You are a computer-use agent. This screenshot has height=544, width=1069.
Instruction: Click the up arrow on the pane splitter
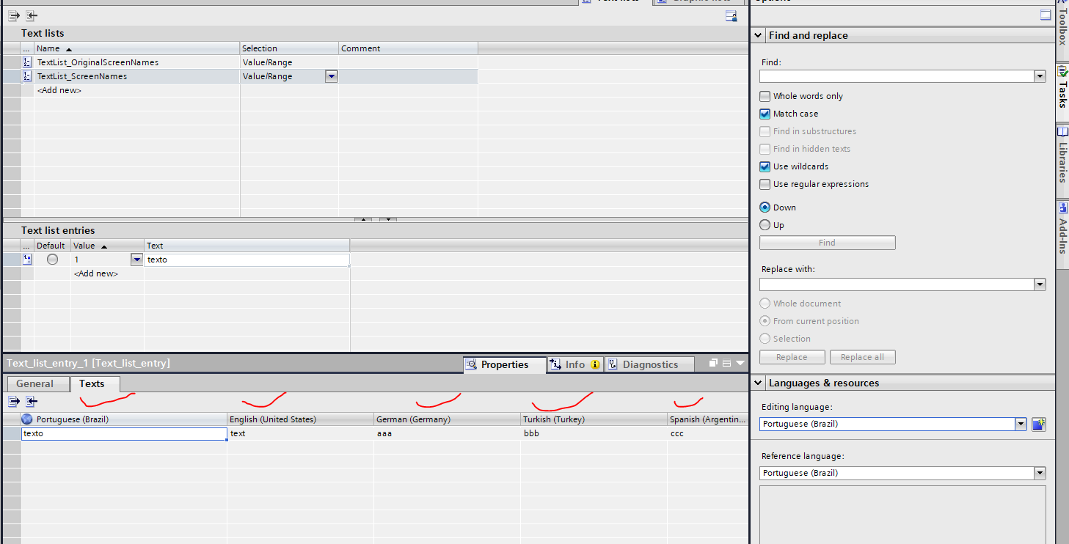pos(363,219)
